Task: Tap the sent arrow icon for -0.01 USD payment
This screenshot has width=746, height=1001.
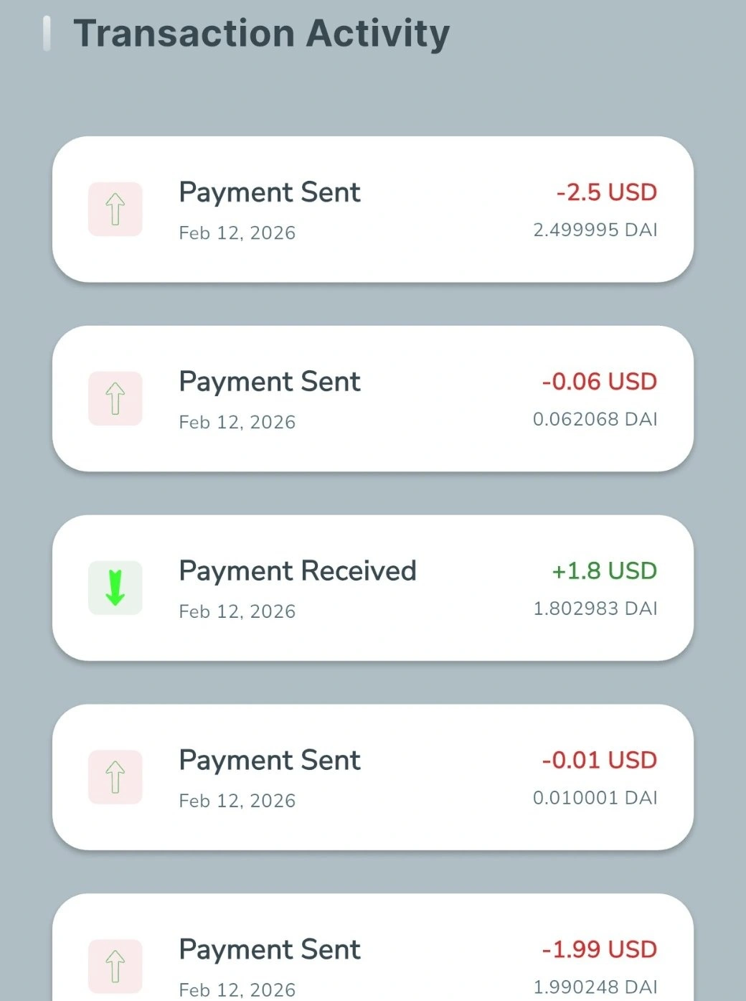Action: (x=115, y=777)
